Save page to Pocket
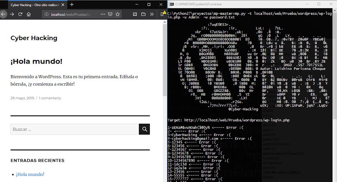The width and height of the screenshot is (337, 182). (110, 14)
